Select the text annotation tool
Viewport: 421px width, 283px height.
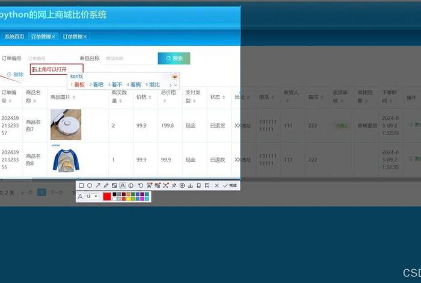coord(123,185)
